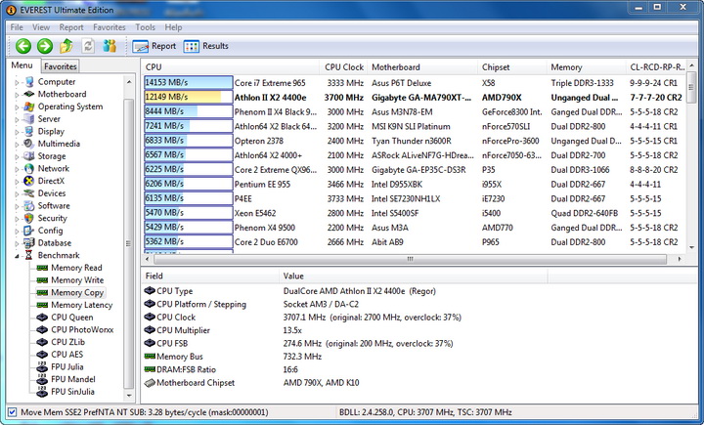Image resolution: width=704 pixels, height=425 pixels.
Task: Expand the Storage tree node
Action: pos(17,157)
